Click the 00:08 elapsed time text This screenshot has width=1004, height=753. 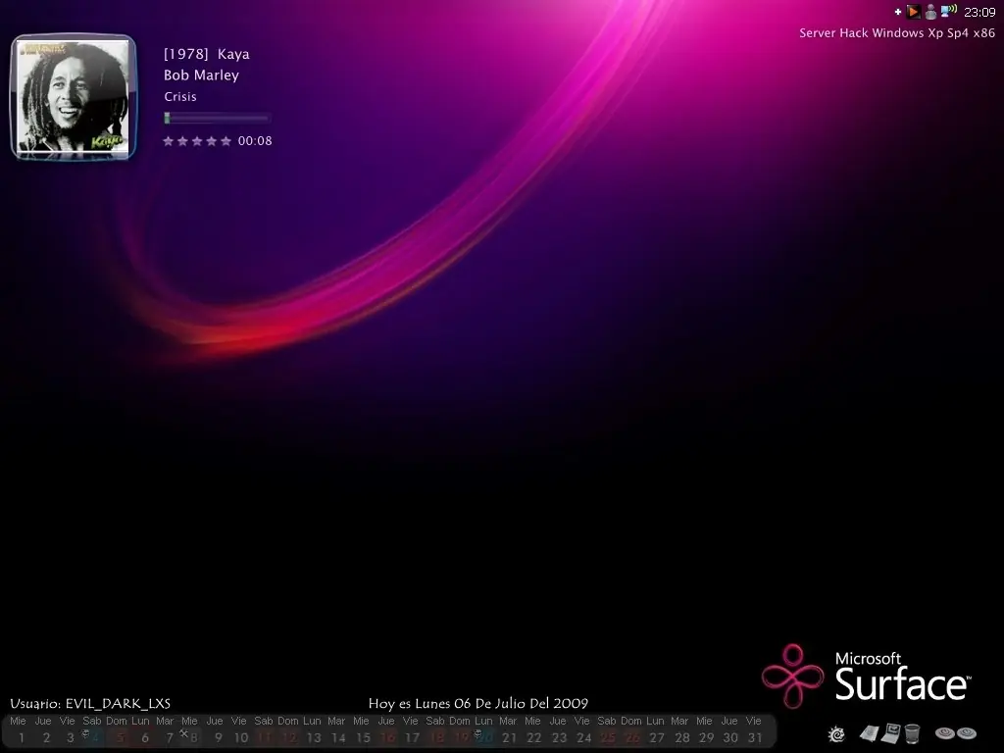(255, 141)
